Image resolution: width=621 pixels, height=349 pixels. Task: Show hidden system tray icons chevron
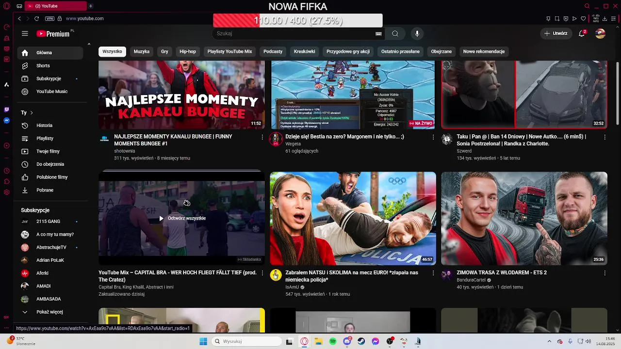click(549, 341)
